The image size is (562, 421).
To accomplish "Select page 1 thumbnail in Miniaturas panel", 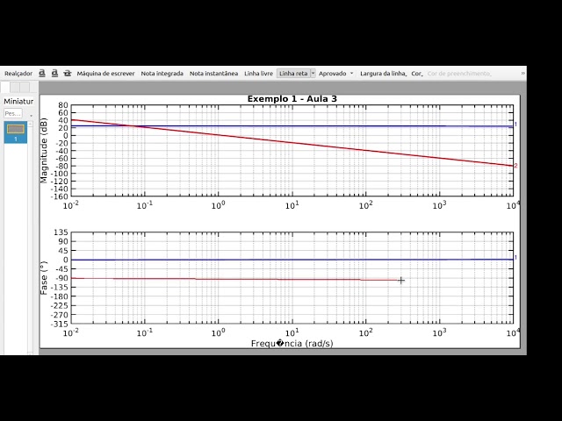I will (16, 132).
